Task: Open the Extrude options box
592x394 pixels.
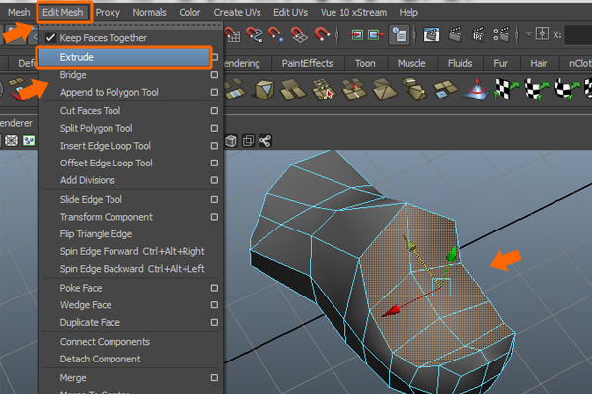Action: point(214,57)
